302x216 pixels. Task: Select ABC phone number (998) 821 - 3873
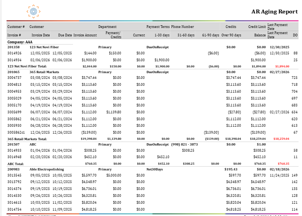184,144
